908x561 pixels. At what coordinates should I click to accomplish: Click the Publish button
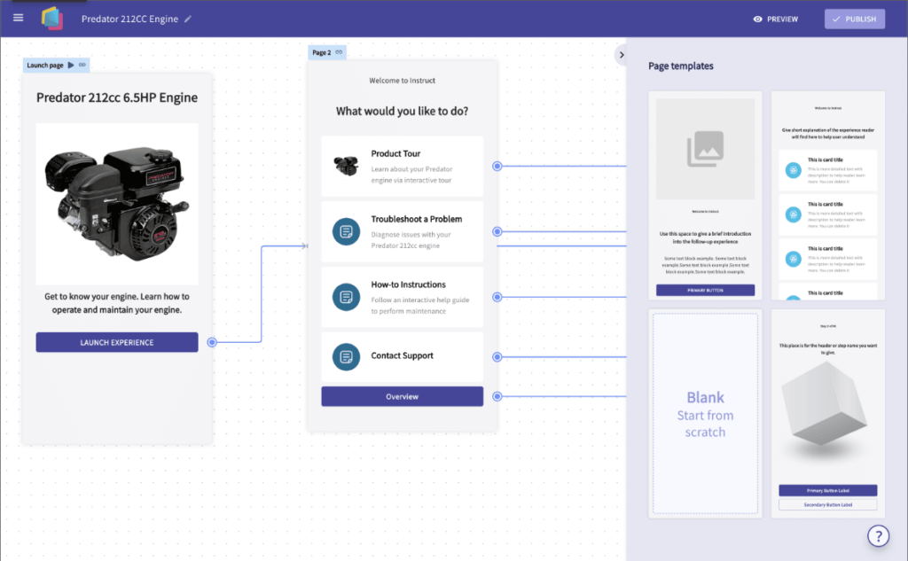[x=854, y=19]
